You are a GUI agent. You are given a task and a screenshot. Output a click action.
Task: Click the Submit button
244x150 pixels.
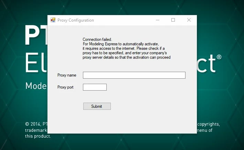(97, 106)
